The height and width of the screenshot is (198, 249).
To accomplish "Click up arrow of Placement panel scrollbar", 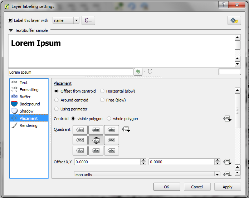I will (238, 90).
